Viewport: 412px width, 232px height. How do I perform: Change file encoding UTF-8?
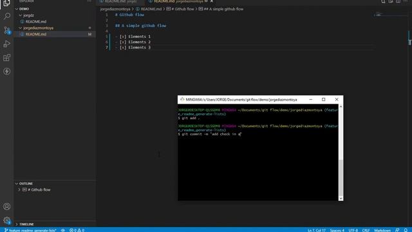[353, 230]
